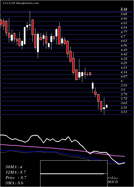
Task: Click the <<Live MACD label
Action: [x=113, y=180]
